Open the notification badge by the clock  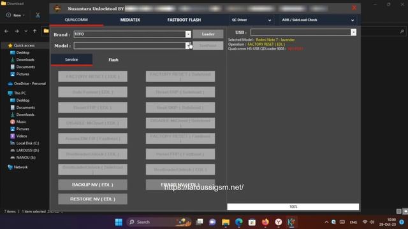pyautogui.click(x=402, y=222)
